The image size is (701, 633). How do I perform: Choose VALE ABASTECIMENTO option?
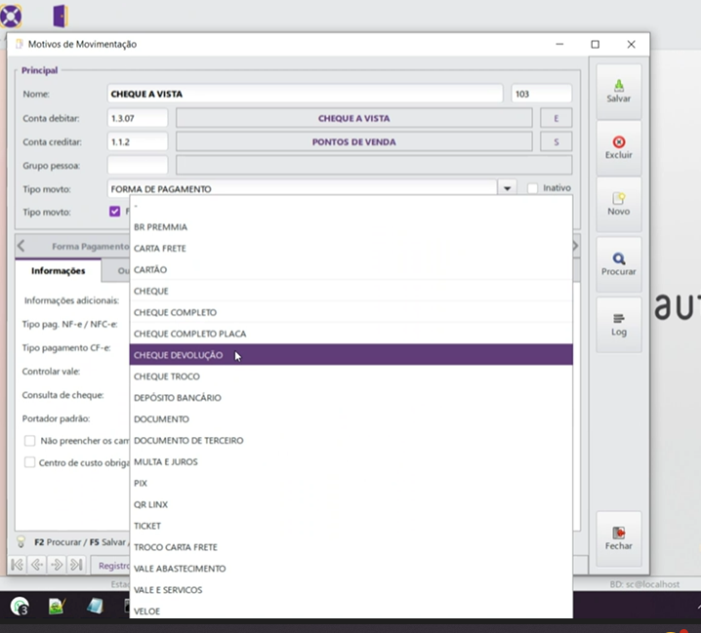tap(350, 569)
